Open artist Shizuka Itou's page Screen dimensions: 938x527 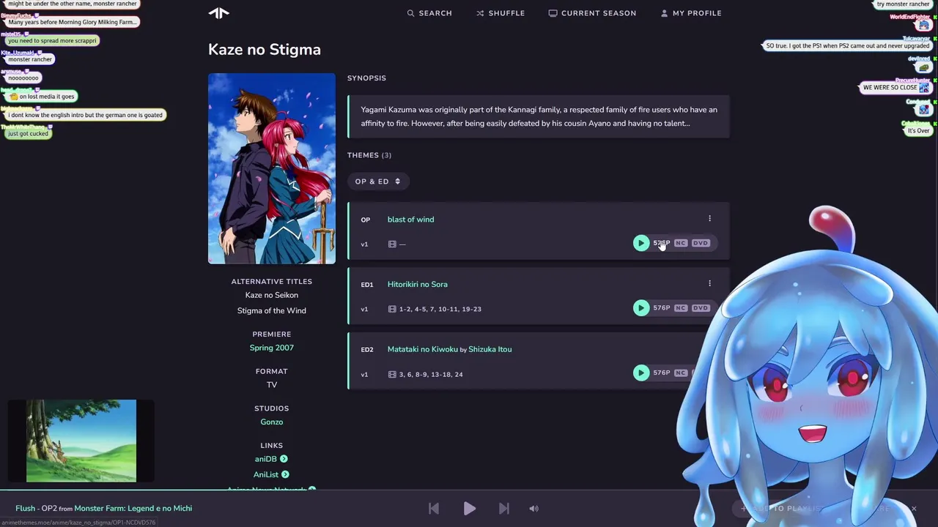coord(490,350)
